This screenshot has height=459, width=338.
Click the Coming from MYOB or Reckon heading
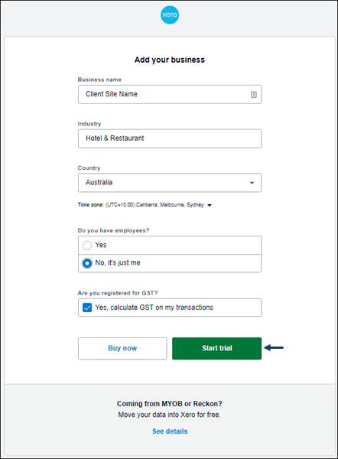(170, 404)
